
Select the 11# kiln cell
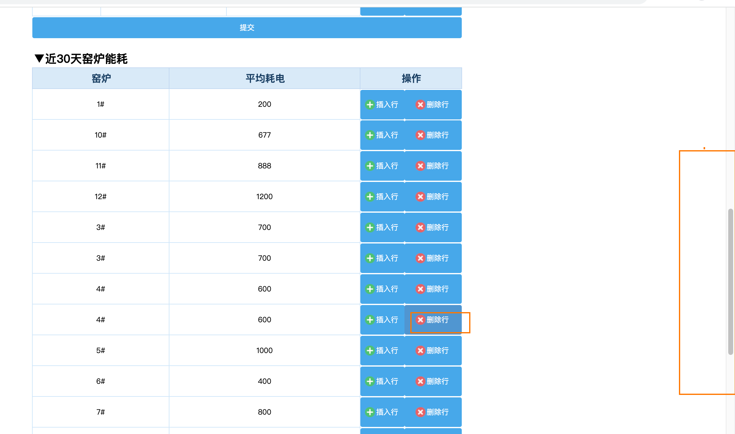(x=101, y=166)
